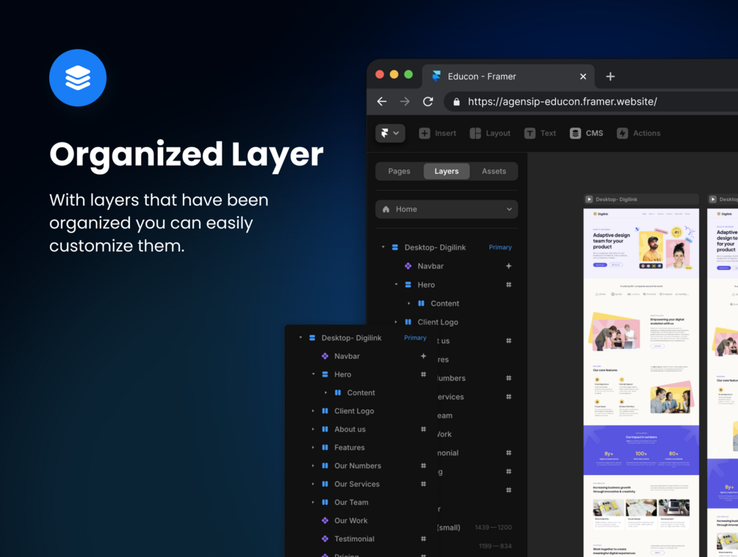The width and height of the screenshot is (738, 557).
Task: Expand the Content layer in the Framer window
Action: [408, 303]
